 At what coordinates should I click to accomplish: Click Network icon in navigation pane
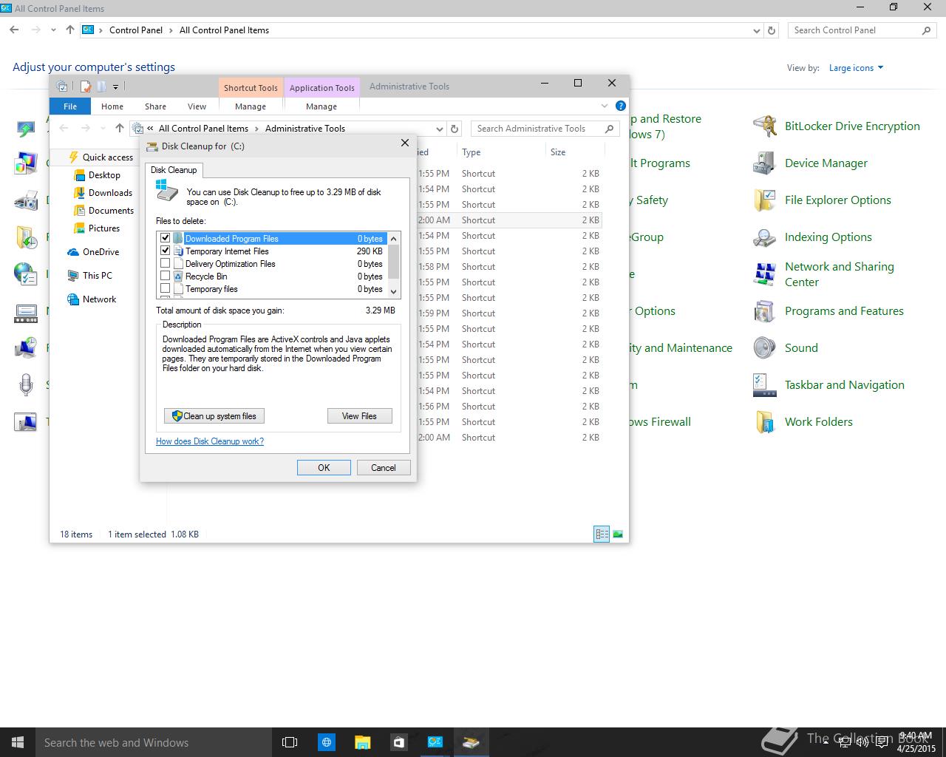point(73,299)
